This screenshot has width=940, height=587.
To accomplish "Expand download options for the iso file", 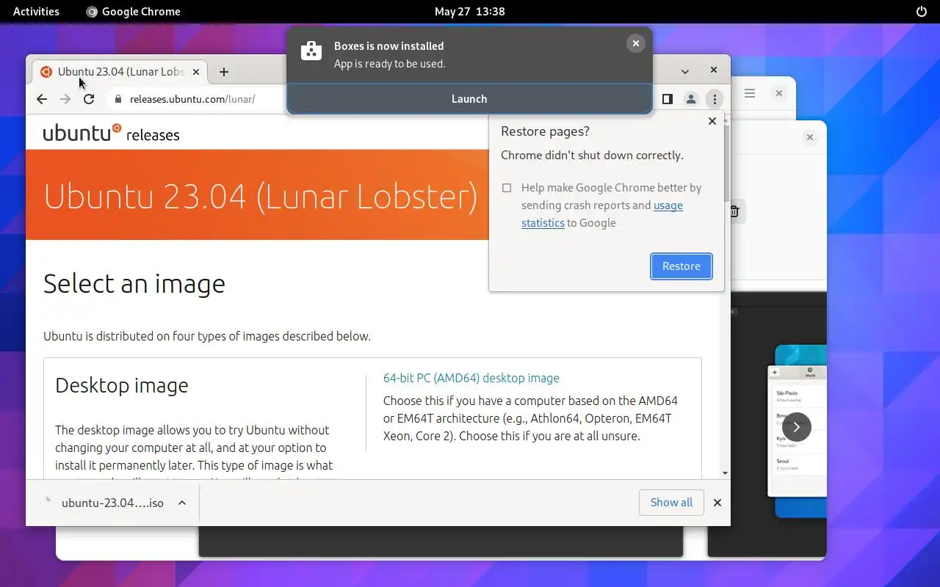I will coord(182,503).
